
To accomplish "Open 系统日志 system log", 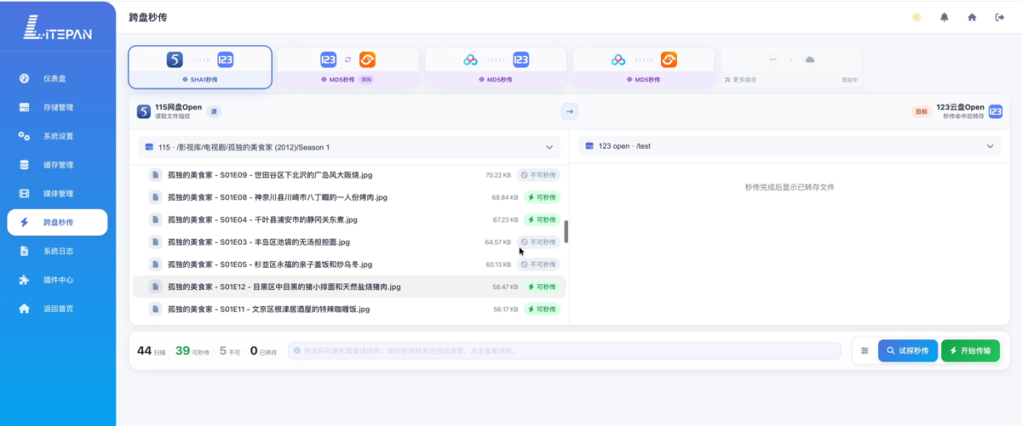I will [x=57, y=251].
